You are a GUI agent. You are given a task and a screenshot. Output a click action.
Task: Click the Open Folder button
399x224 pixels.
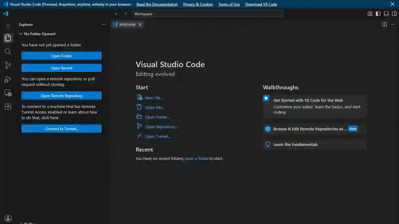(x=61, y=56)
